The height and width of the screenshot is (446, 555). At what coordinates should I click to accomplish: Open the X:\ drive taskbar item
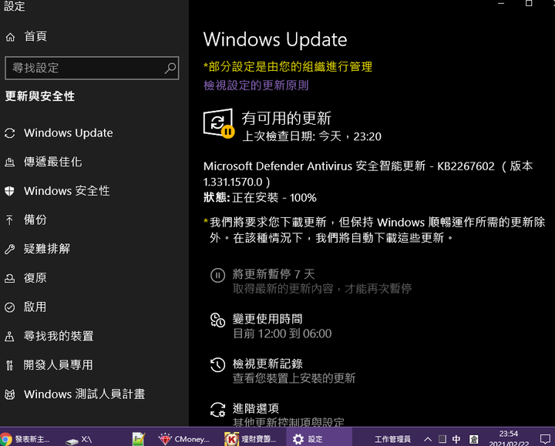pyautogui.click(x=79, y=439)
